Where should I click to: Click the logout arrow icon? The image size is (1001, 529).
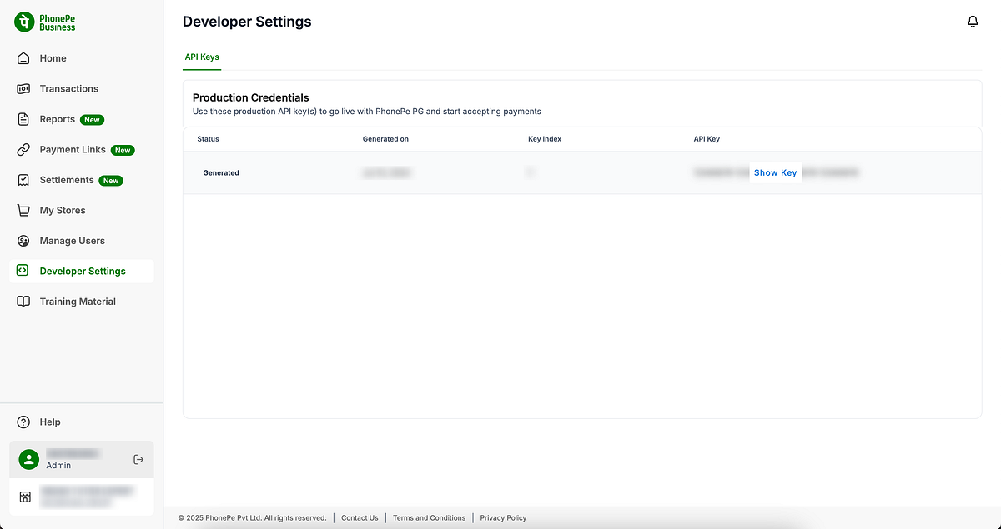coord(139,459)
